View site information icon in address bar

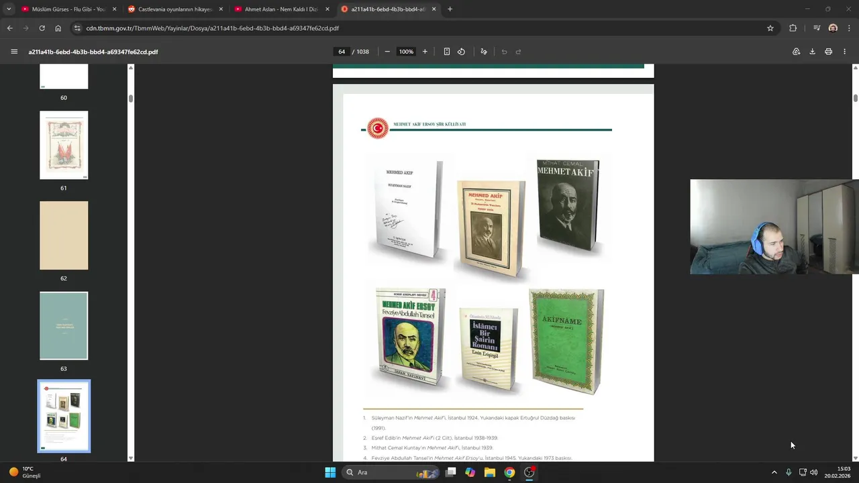[77, 28]
